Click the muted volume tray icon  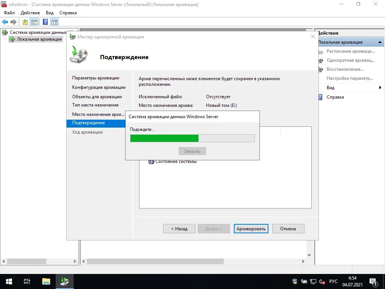[322, 281]
